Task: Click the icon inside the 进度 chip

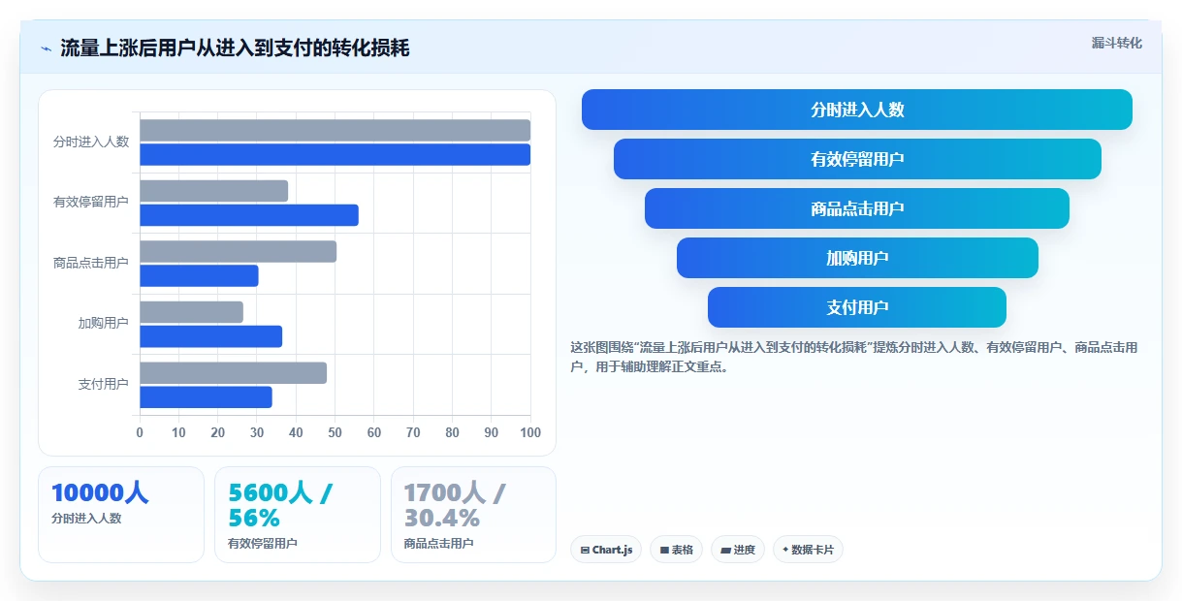Action: click(725, 550)
